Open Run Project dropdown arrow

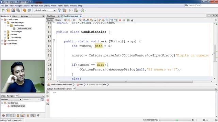click(73, 11)
